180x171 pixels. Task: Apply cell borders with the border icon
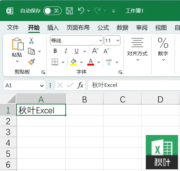click(x=55, y=62)
